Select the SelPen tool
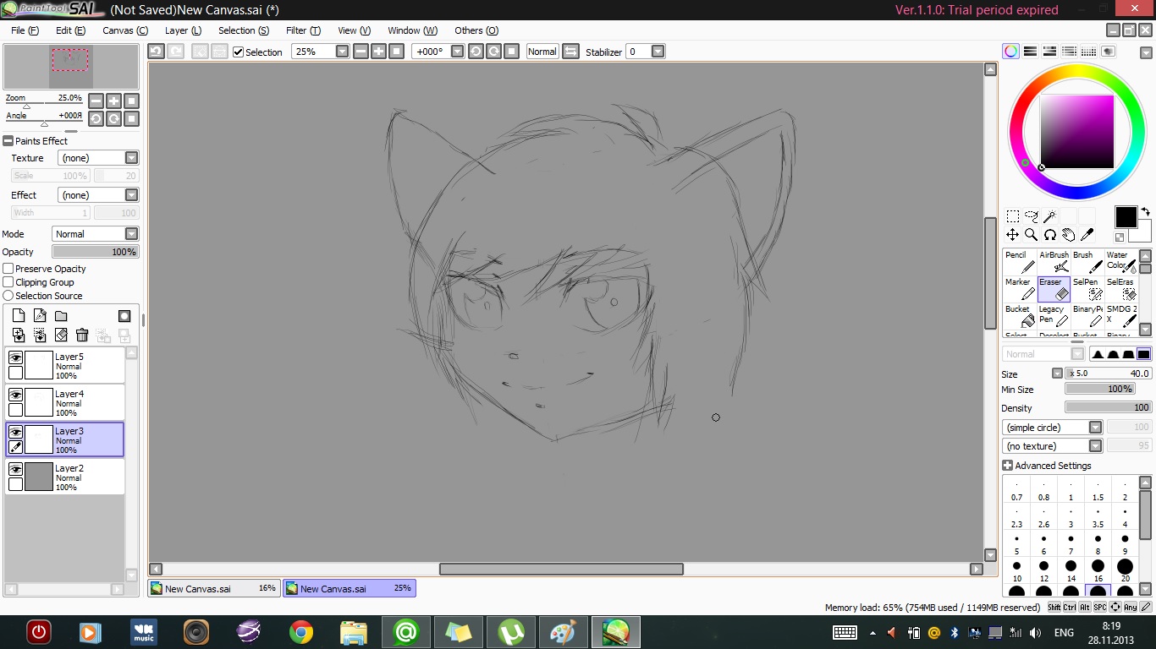Image resolution: width=1156 pixels, height=649 pixels. [1087, 289]
